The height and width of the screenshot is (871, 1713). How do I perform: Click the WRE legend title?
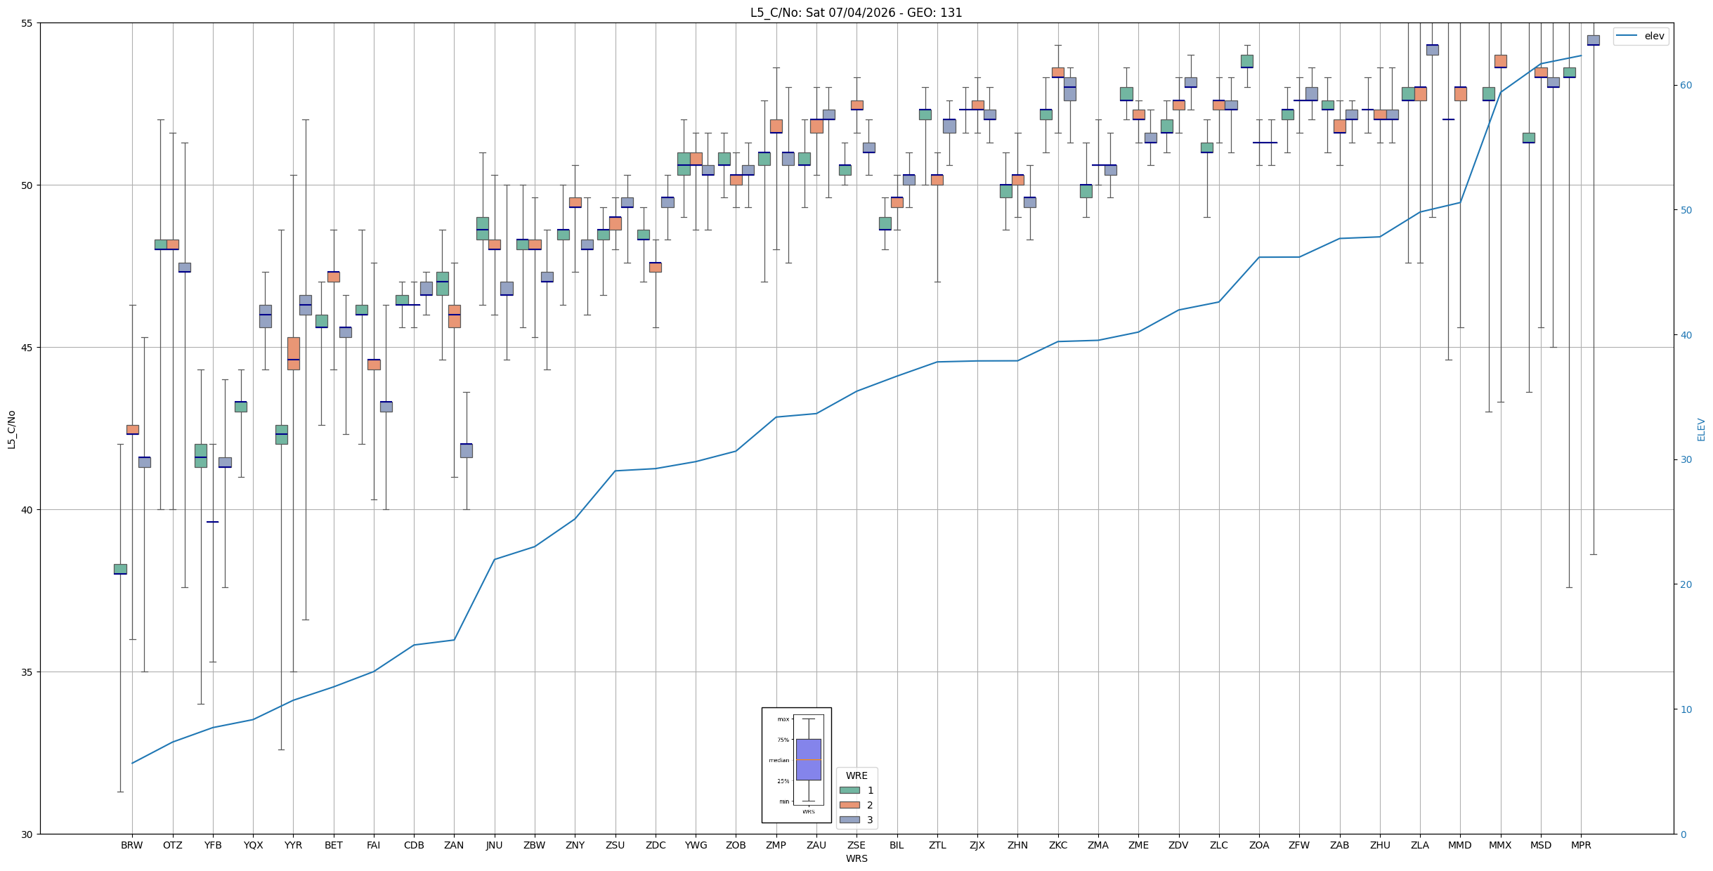pos(856,775)
